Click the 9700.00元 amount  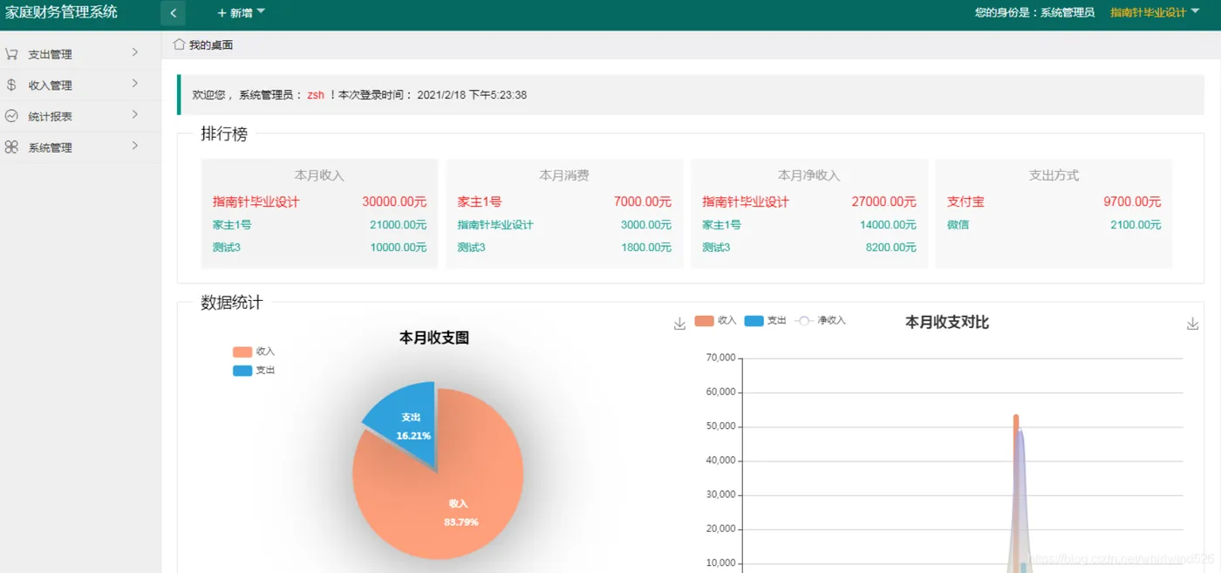pos(1132,201)
